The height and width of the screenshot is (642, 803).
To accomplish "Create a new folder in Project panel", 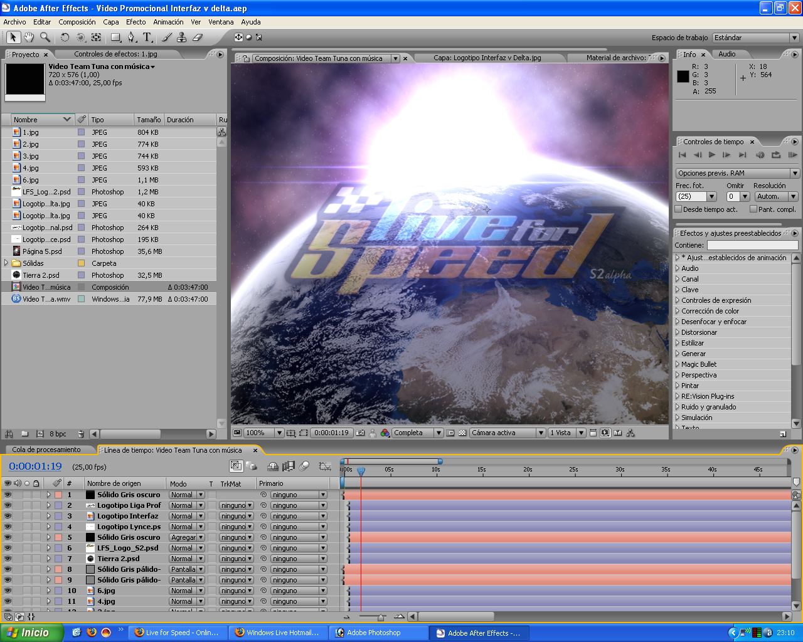I will tap(25, 434).
